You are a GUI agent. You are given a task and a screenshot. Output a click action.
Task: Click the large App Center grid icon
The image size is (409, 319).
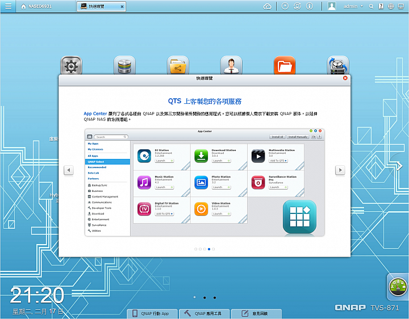coord(300,217)
